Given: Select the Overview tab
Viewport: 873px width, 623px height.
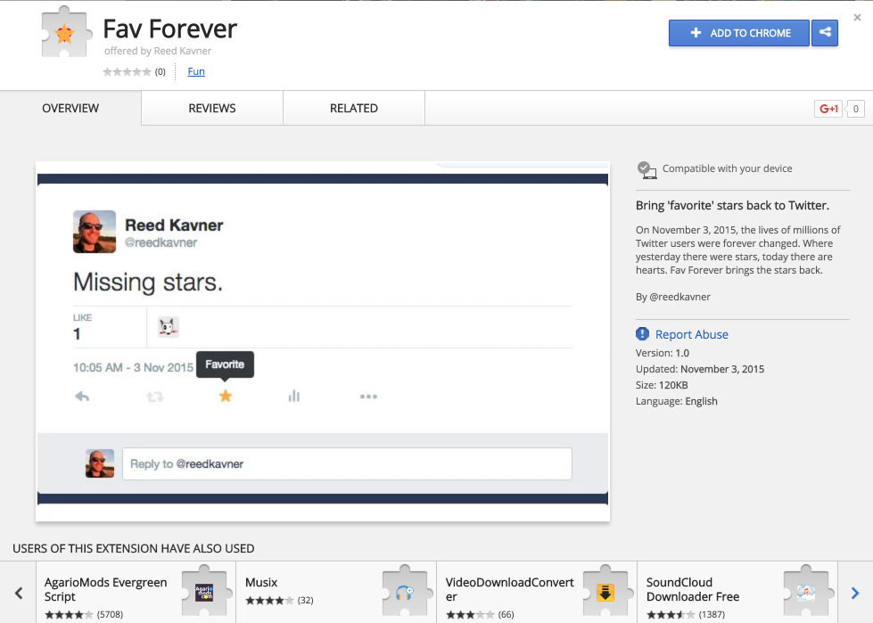Looking at the screenshot, I should click(70, 108).
